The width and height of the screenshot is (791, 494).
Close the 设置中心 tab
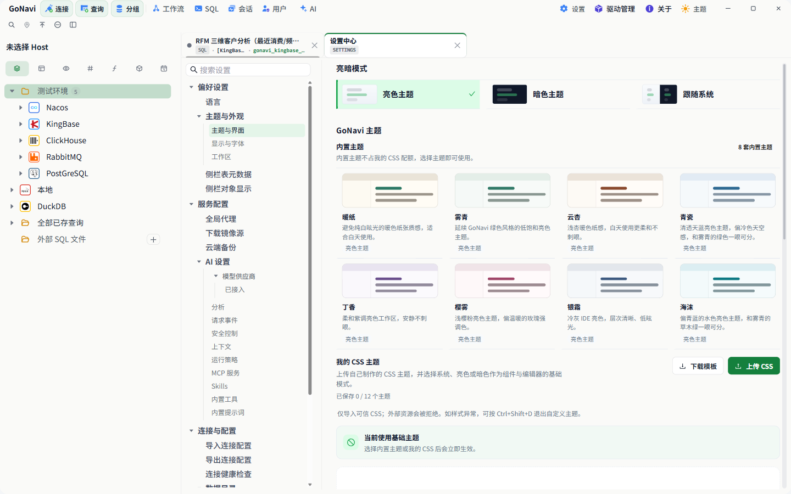(x=457, y=46)
